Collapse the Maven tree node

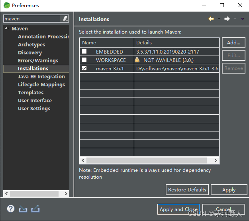[x=6, y=28]
